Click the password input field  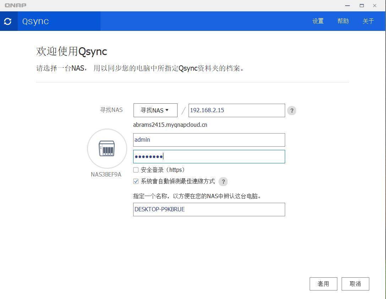[x=209, y=156]
